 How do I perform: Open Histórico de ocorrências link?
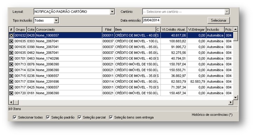tap(212, 115)
